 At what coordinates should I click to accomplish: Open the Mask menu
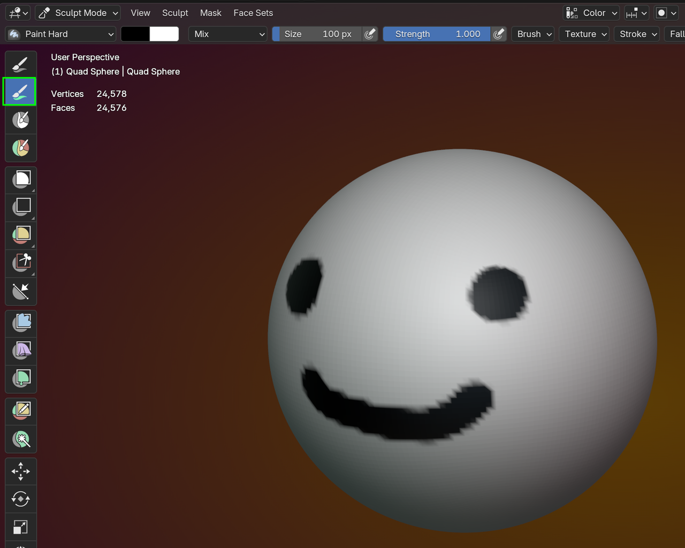point(210,13)
